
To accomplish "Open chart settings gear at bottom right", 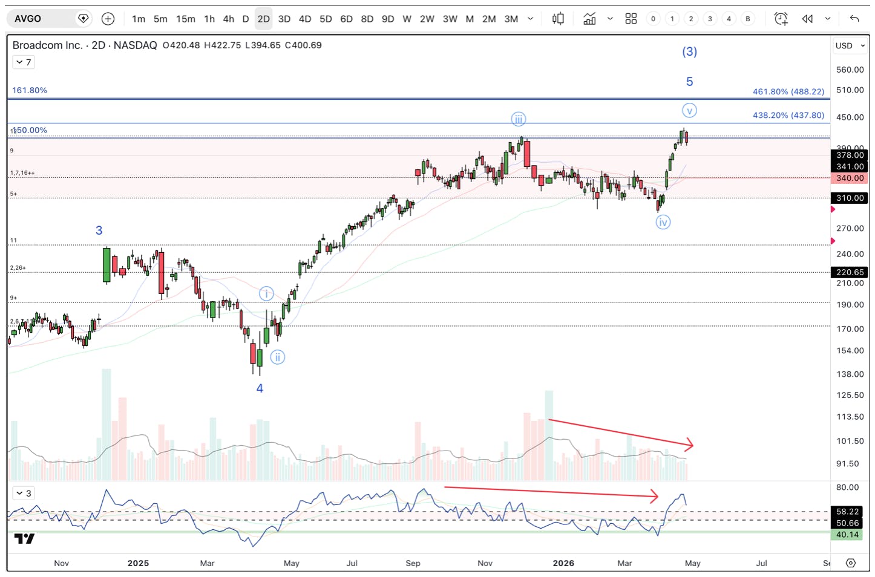I will click(851, 563).
